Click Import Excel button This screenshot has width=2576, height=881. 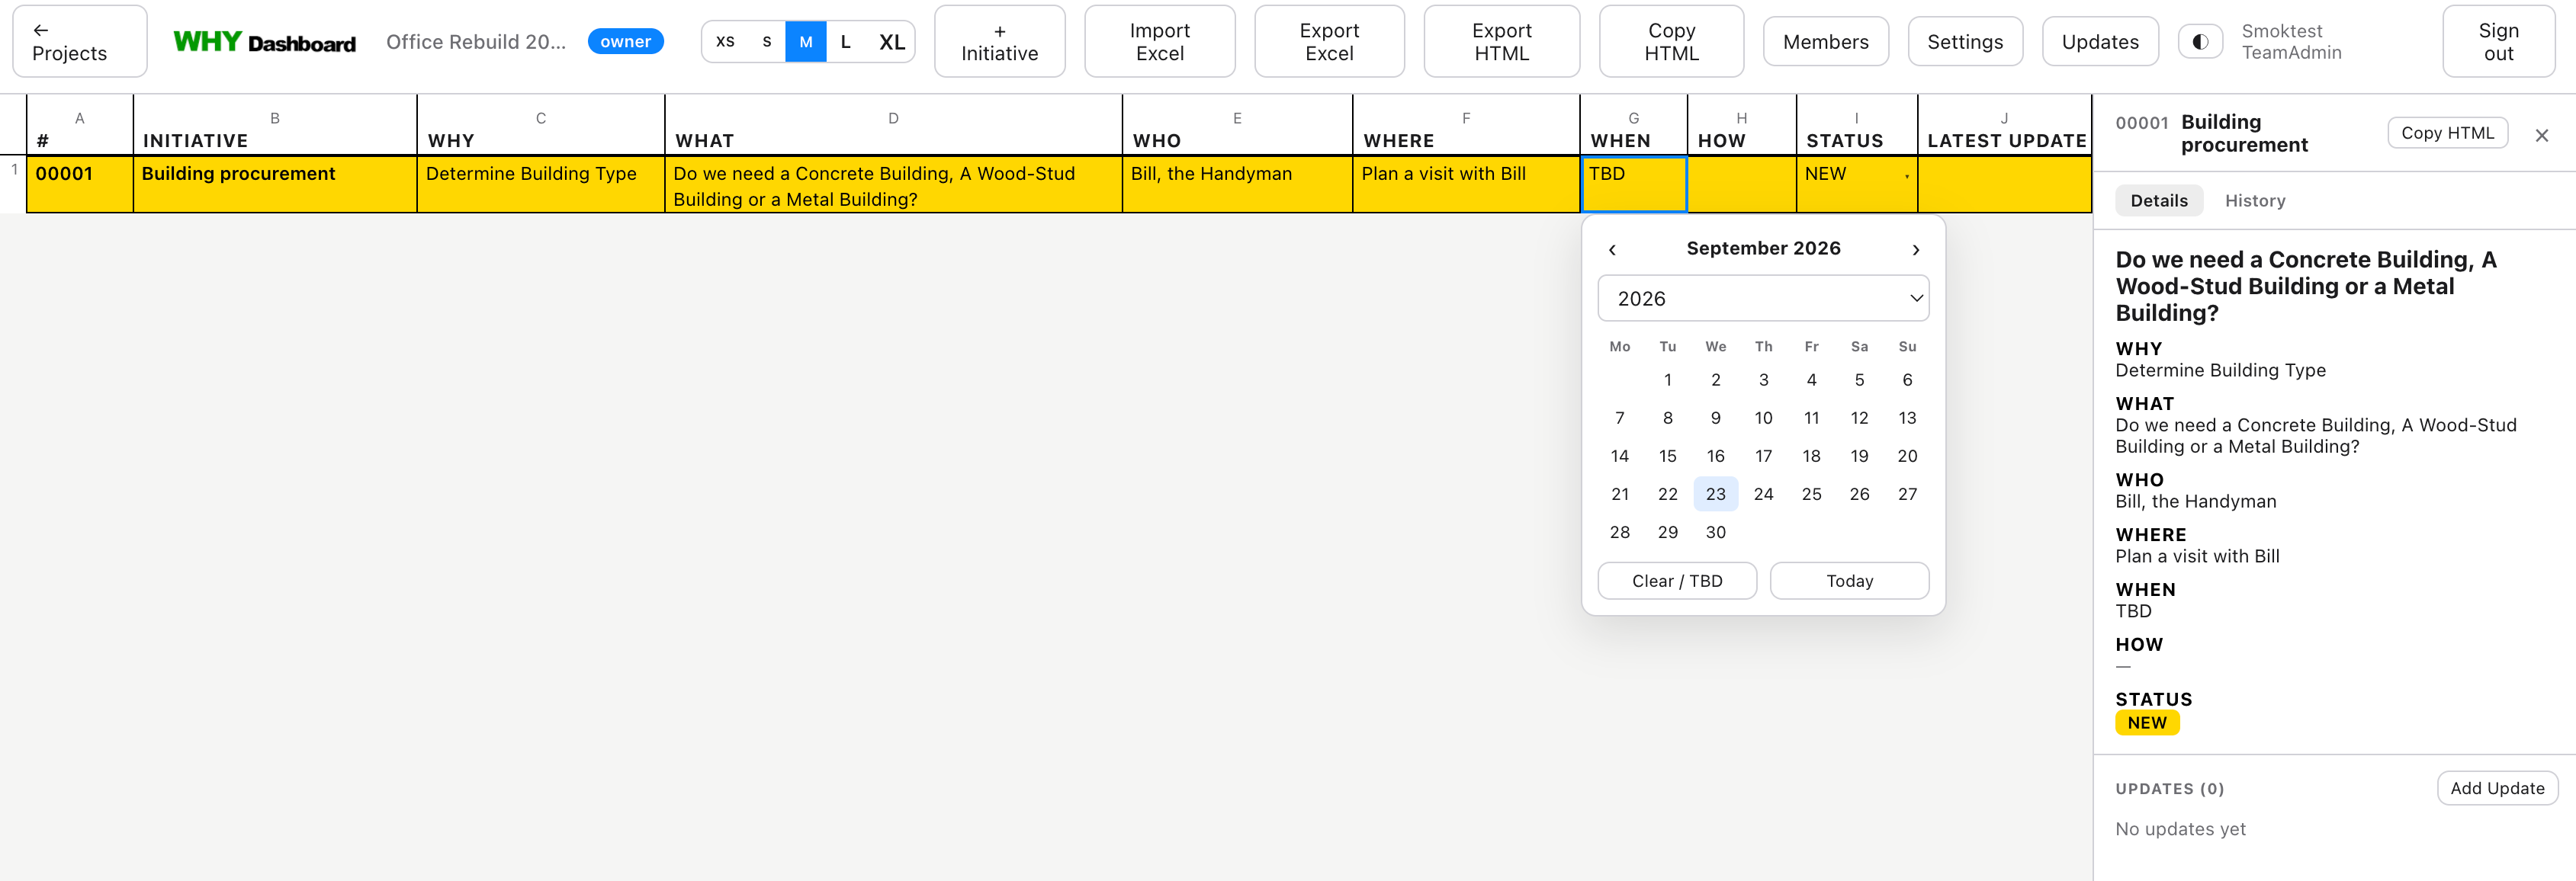pyautogui.click(x=1159, y=41)
